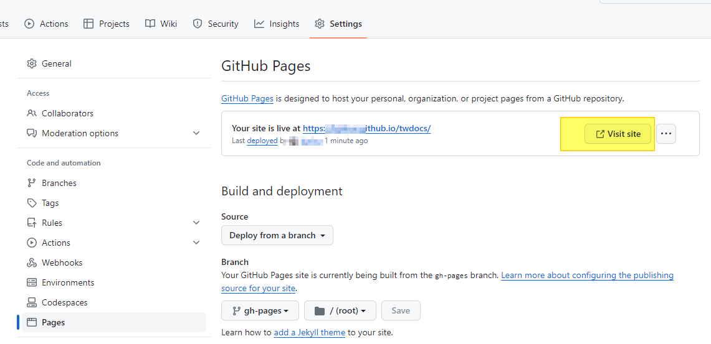Open Codespaces settings
This screenshot has height=344, width=711.
pos(114,302)
